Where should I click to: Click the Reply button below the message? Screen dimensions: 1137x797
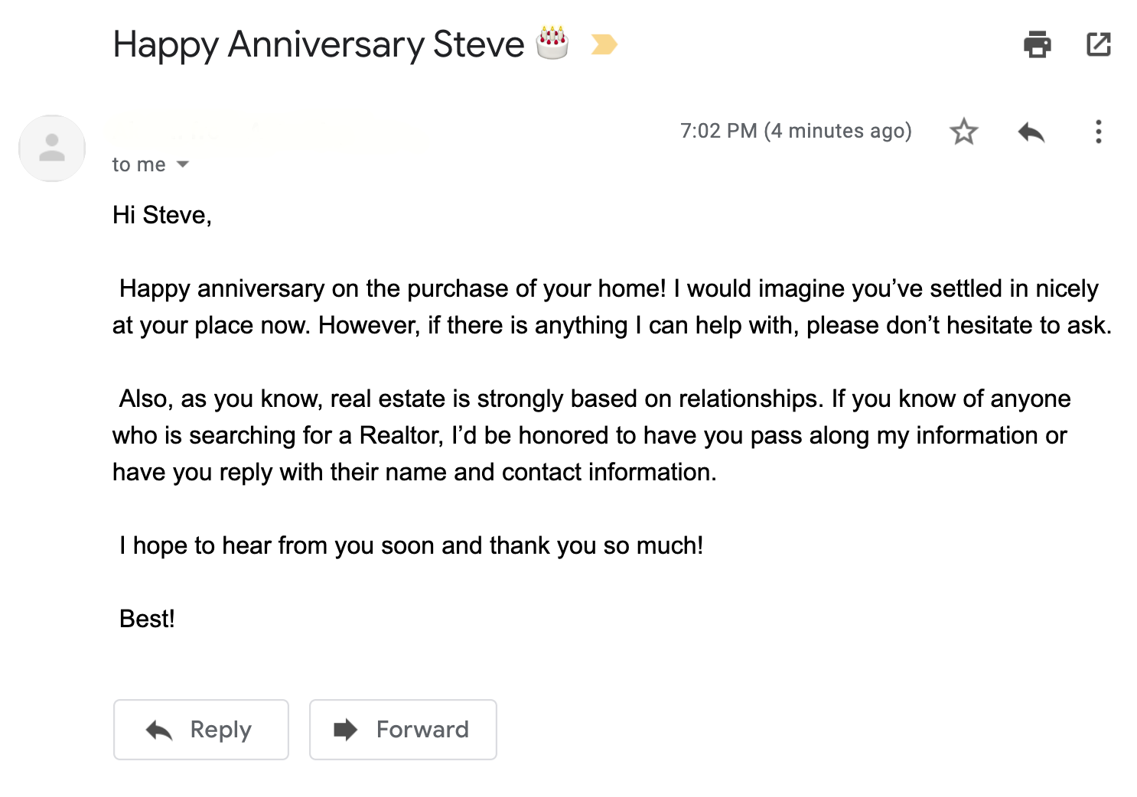click(x=200, y=729)
